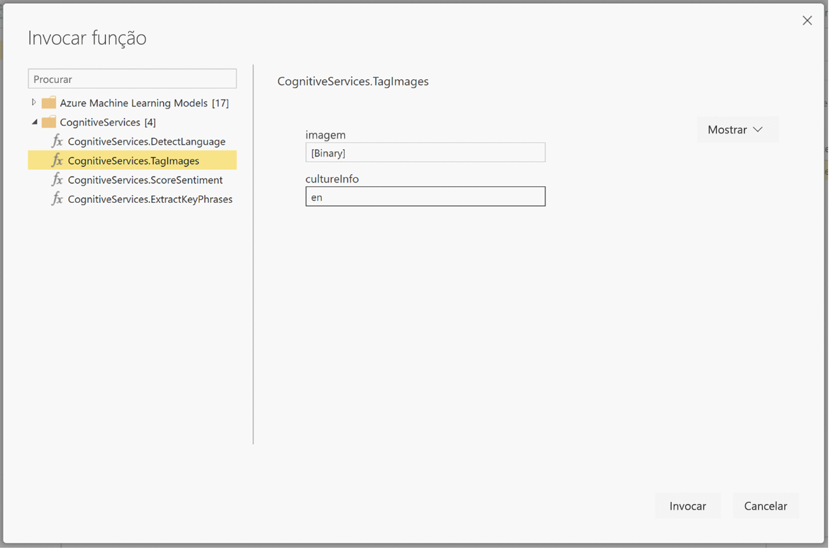Open the Mostrar dropdown
Image resolution: width=830 pixels, height=548 pixels.
737,129
